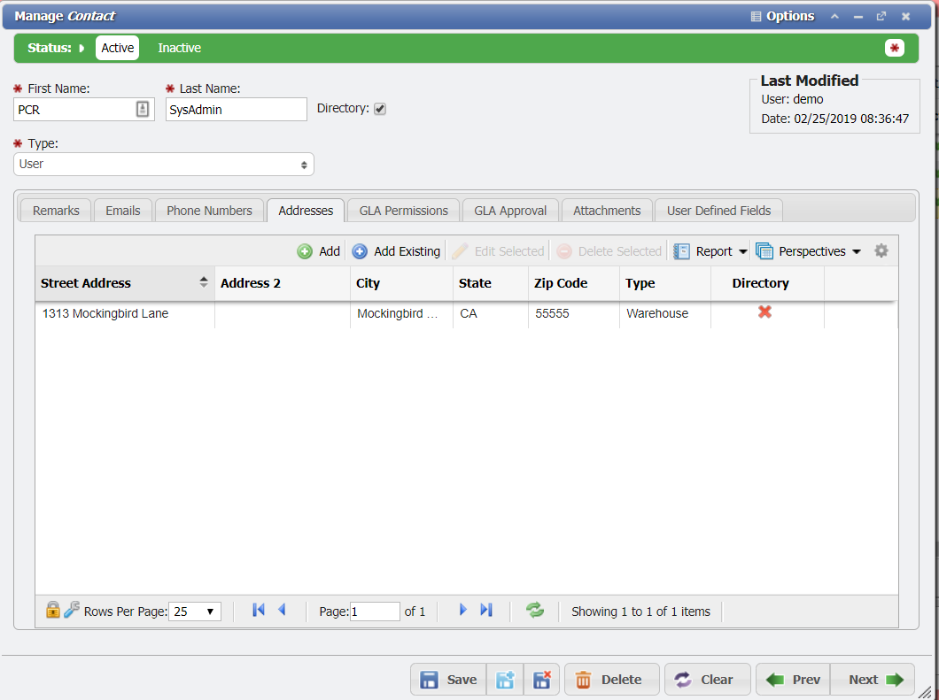This screenshot has width=939, height=700.
Task: Go to the first page of results
Action: click(x=259, y=610)
